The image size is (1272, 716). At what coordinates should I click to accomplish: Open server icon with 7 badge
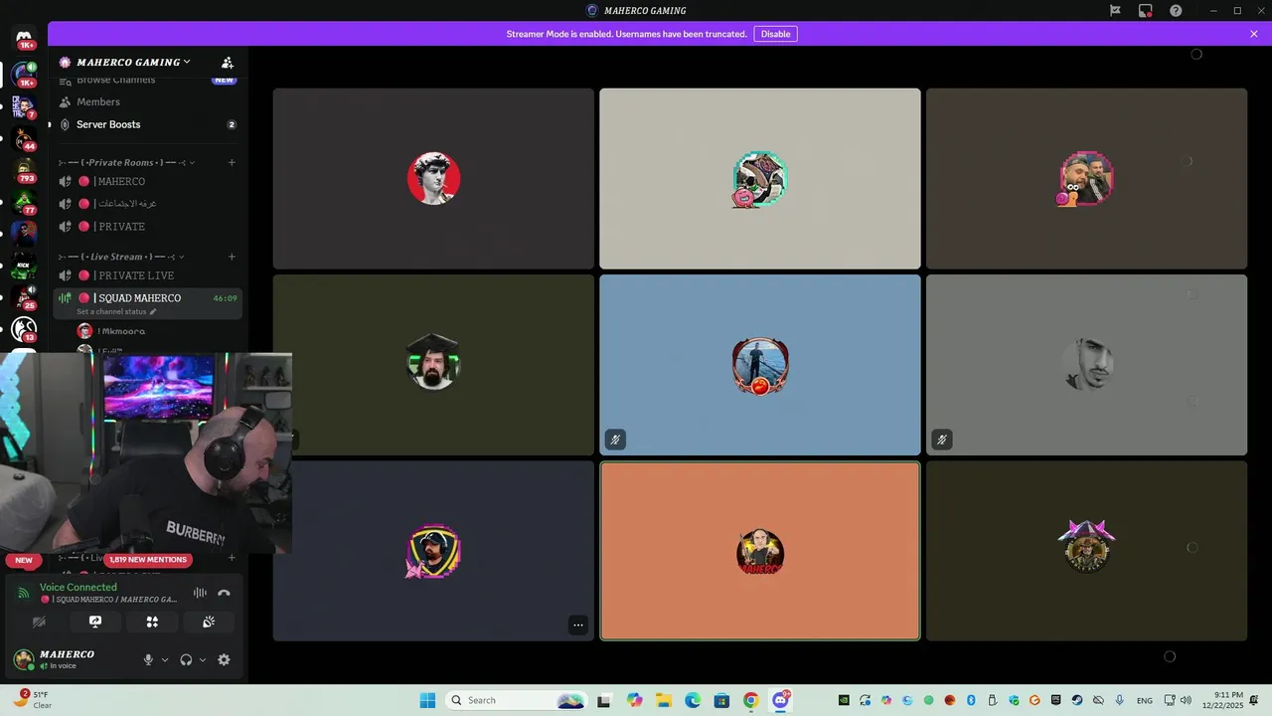[25, 106]
